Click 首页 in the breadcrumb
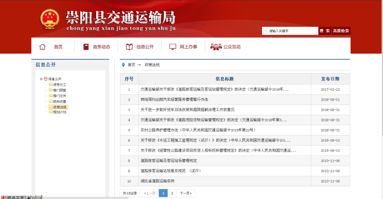 coord(131,65)
